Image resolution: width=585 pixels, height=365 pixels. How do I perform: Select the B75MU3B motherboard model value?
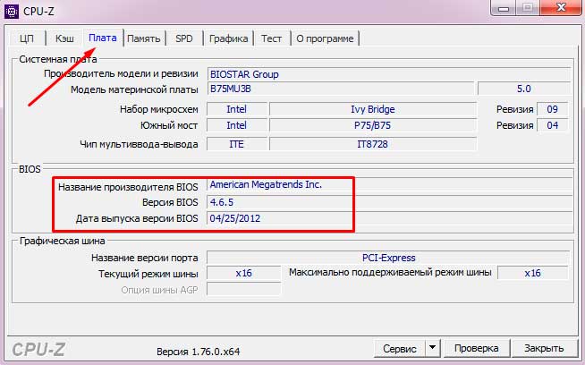pos(341,89)
